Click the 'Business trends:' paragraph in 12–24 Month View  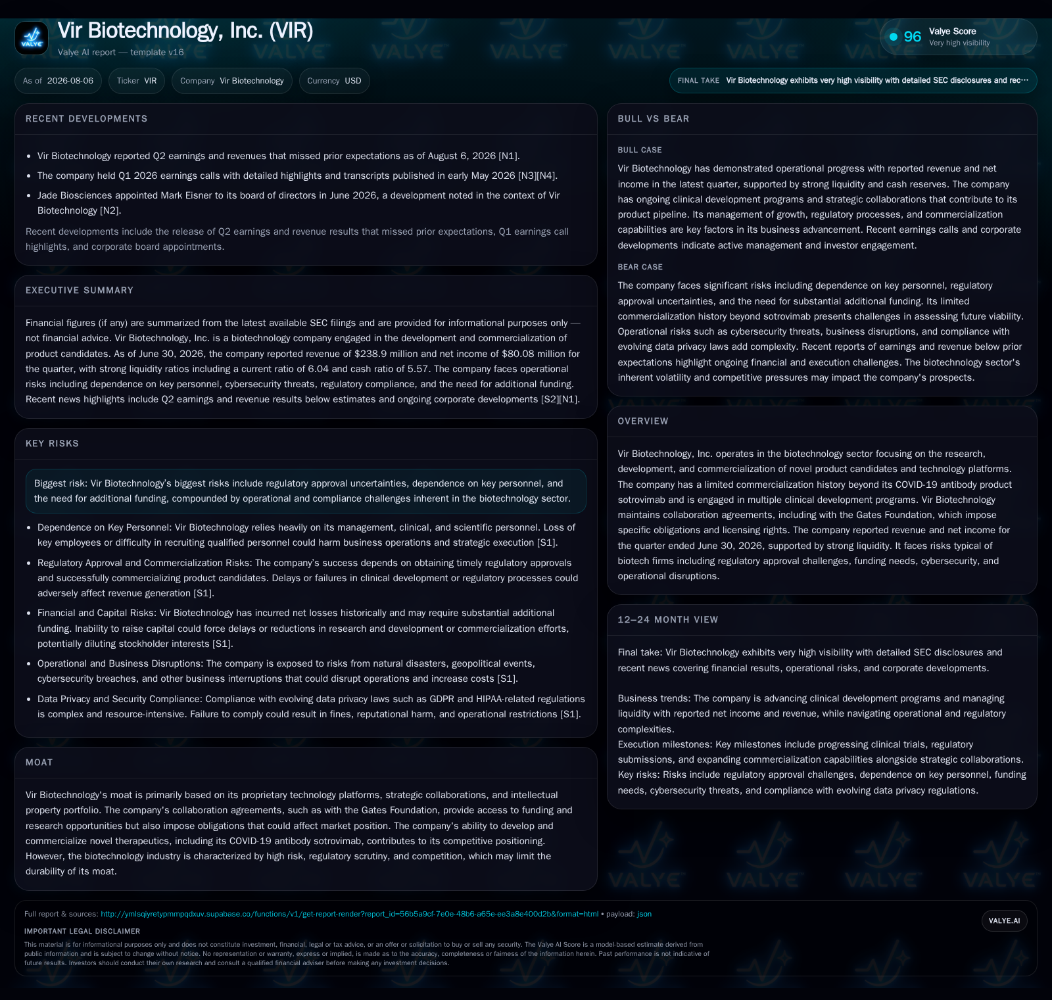[812, 714]
